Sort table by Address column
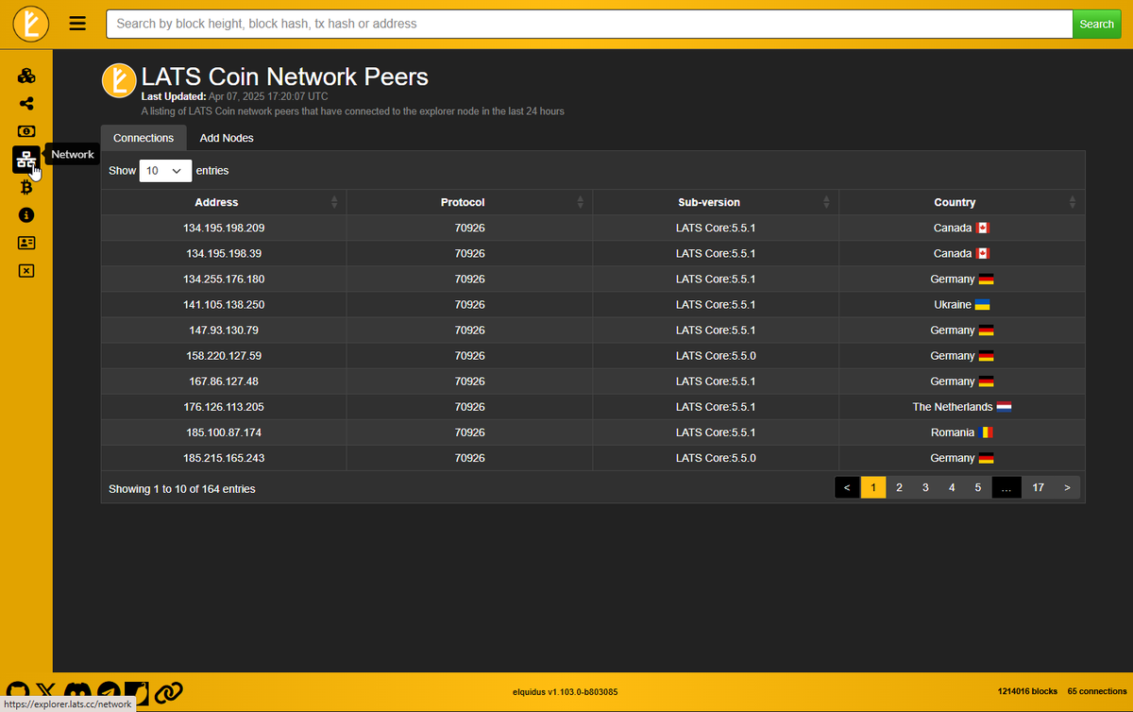Viewport: 1133px width, 712px height. coord(224,202)
